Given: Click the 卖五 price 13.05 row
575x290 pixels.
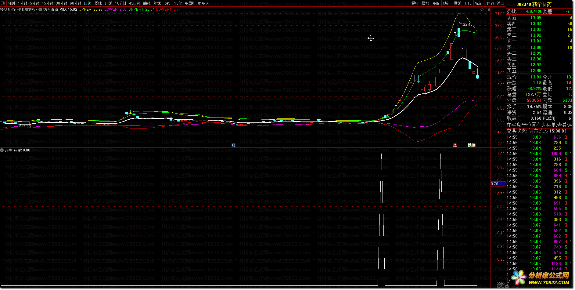Looking at the screenshot, I should pyautogui.click(x=539, y=18).
